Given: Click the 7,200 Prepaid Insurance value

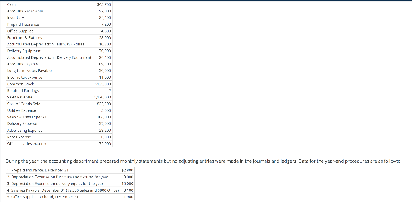Looking at the screenshot, I should 106,24.
